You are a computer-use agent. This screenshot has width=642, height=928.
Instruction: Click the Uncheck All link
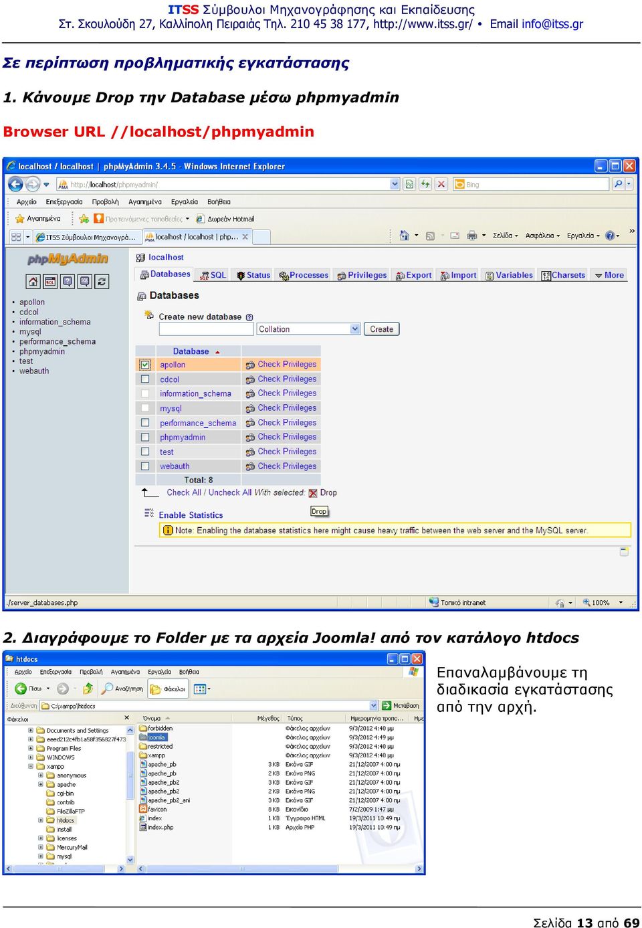pyautogui.click(x=230, y=492)
